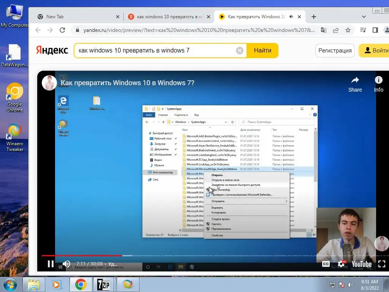Screen dimensions: 389x292
Task: Toggle closed captions CC
Action: 326,264
